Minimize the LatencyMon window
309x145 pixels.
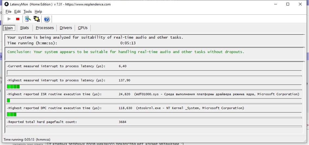click(275, 4)
